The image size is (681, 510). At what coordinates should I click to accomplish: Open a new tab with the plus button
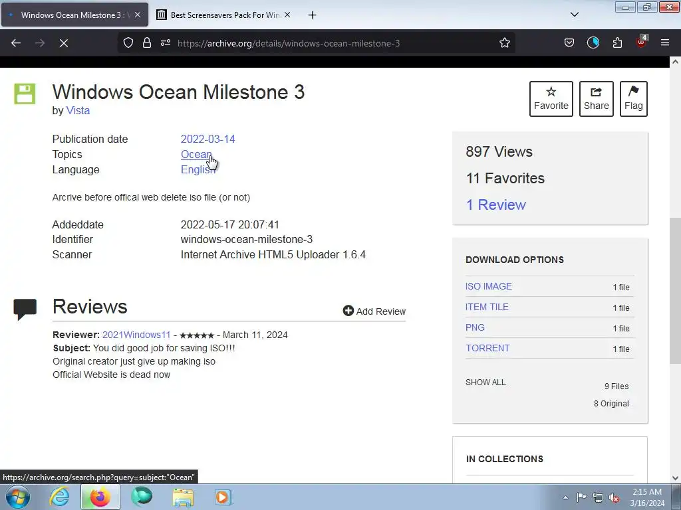tap(312, 15)
